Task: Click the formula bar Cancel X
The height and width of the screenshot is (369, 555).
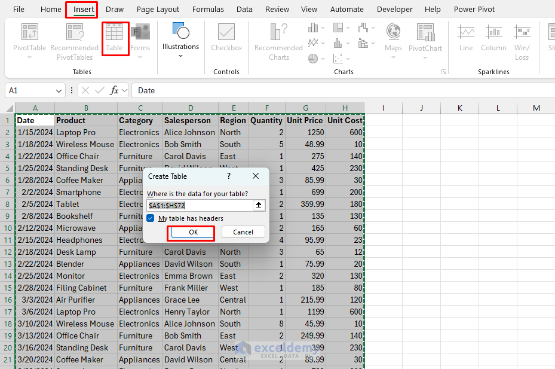Action: (x=85, y=90)
